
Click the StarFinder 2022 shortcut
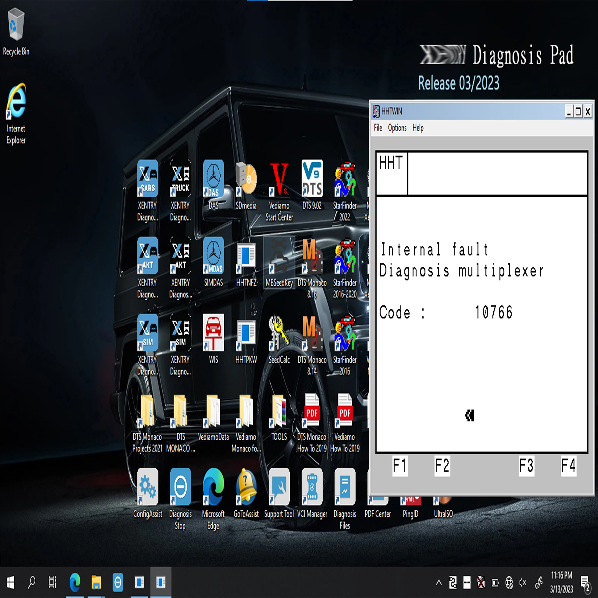tap(345, 190)
